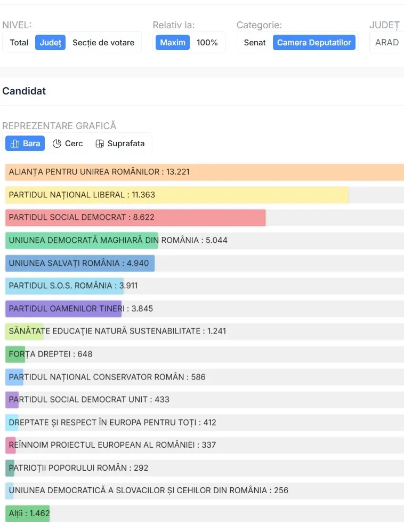This screenshot has width=404, height=522.
Task: Select UNIUNEA SALVAȚI ROMÂNIA : 4.940 row
Action: pyautogui.click(x=205, y=263)
